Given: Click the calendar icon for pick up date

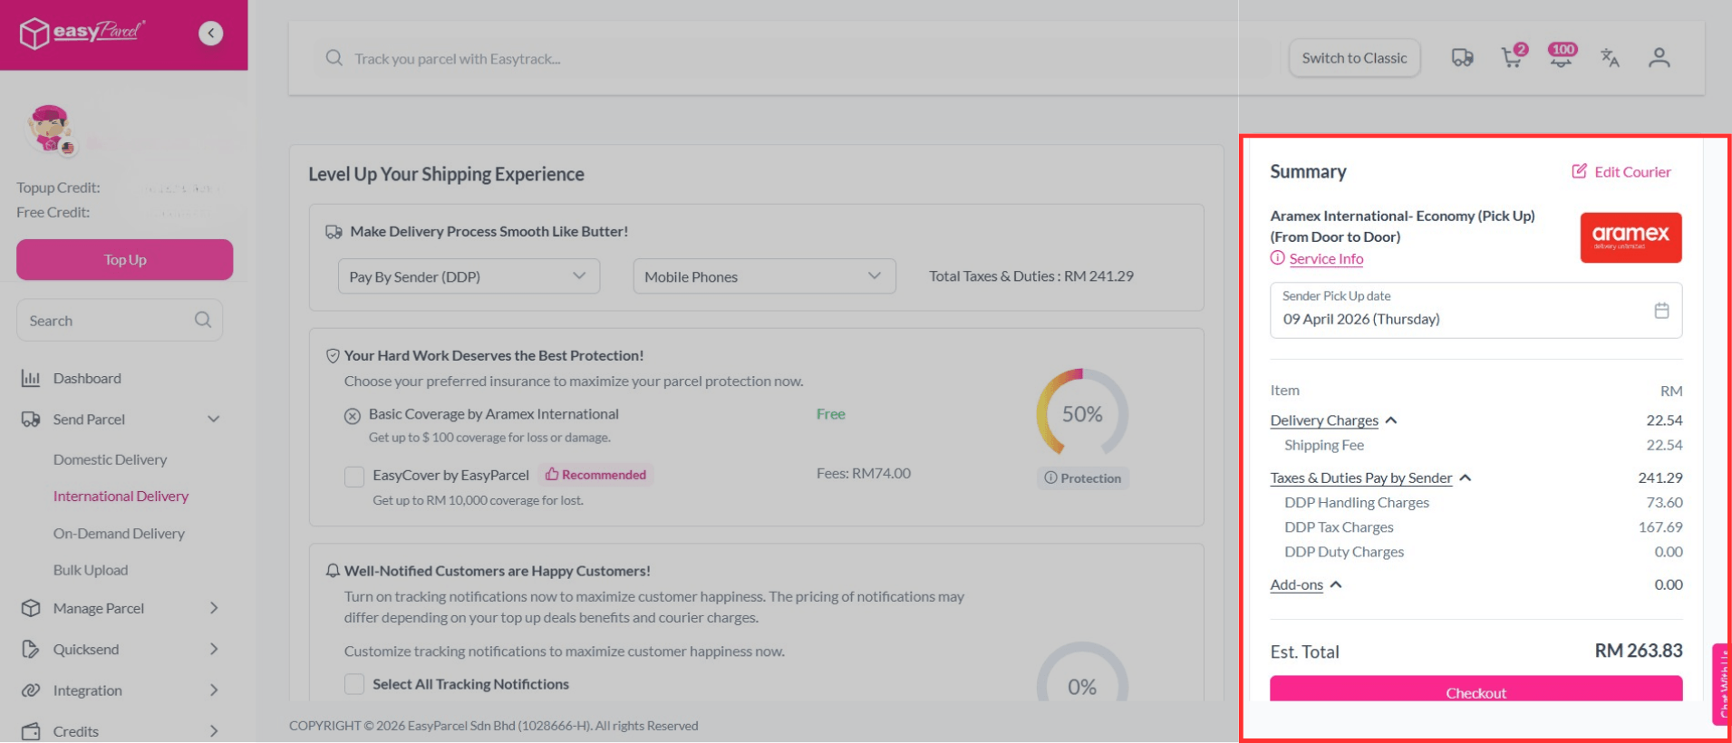Looking at the screenshot, I should [1660, 311].
